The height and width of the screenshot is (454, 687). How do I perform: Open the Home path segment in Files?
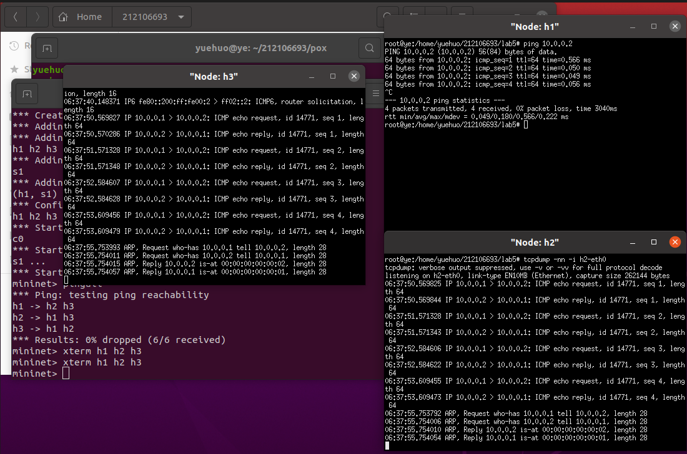(82, 17)
